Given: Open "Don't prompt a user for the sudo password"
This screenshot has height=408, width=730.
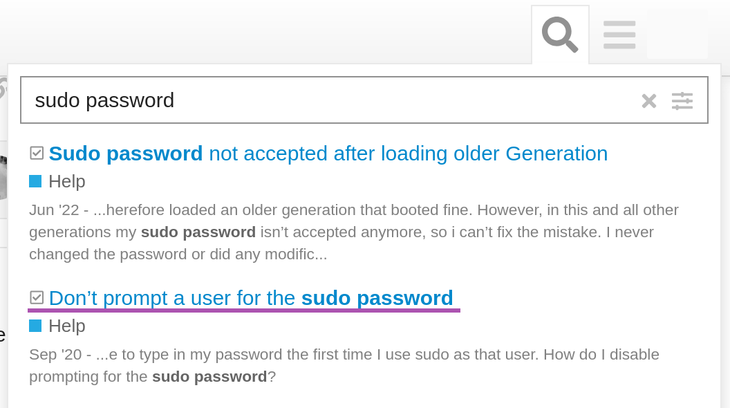Looking at the screenshot, I should 251,298.
